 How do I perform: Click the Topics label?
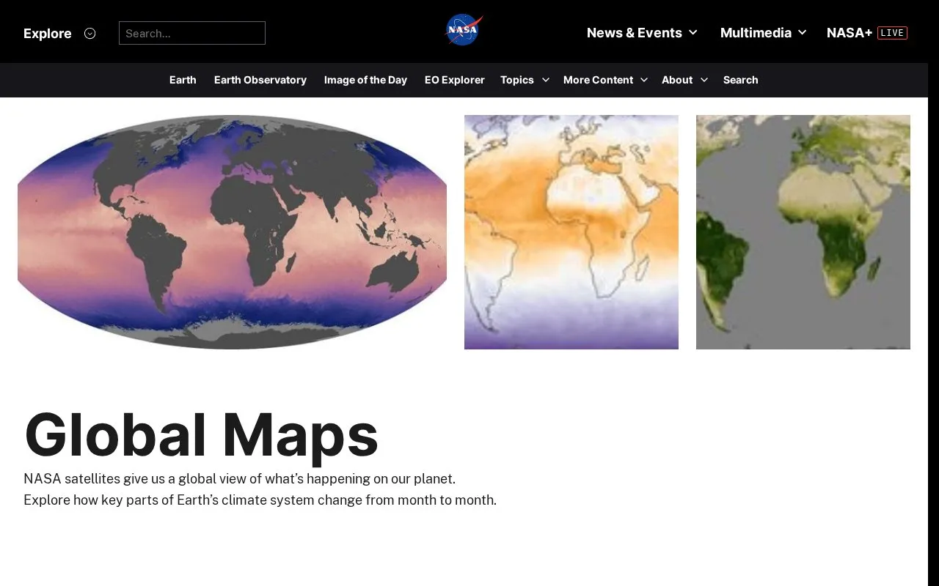click(x=517, y=80)
